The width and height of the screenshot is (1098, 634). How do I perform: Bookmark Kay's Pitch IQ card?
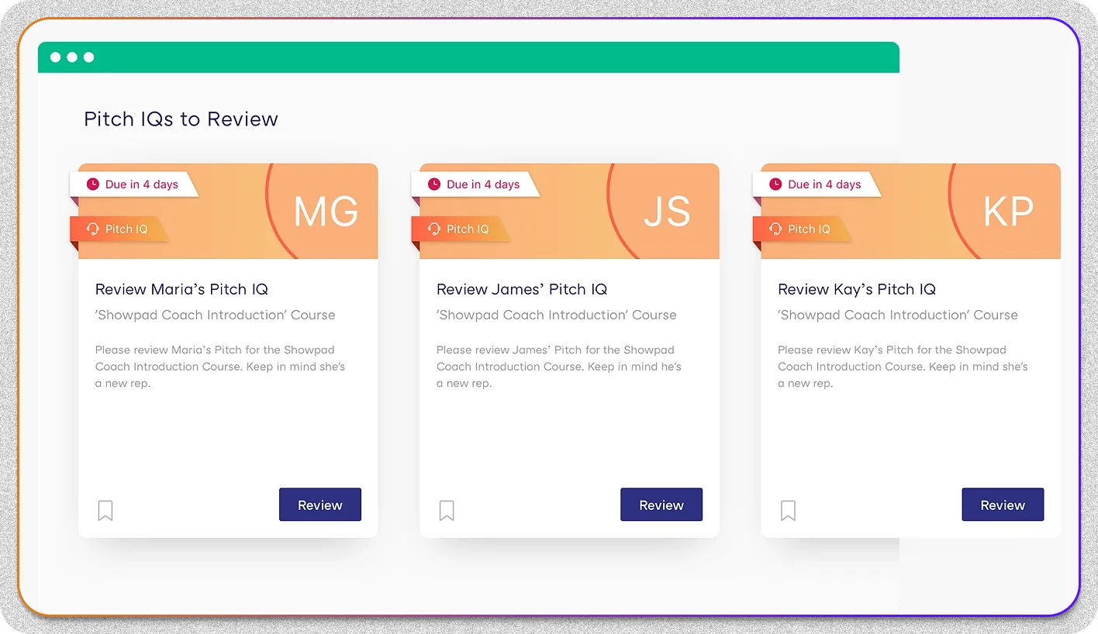pyautogui.click(x=788, y=510)
